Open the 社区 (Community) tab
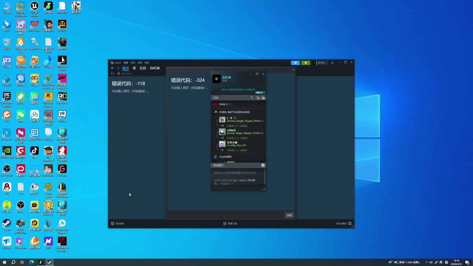The image size is (473, 266). point(143,68)
